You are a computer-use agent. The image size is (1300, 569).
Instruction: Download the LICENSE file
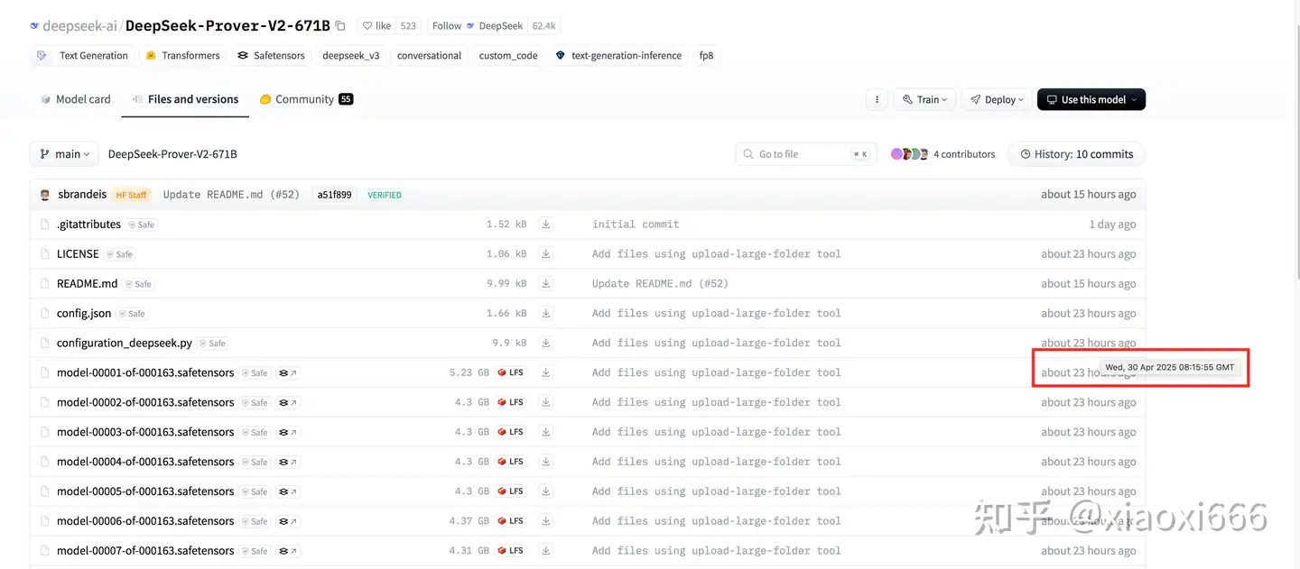click(546, 254)
